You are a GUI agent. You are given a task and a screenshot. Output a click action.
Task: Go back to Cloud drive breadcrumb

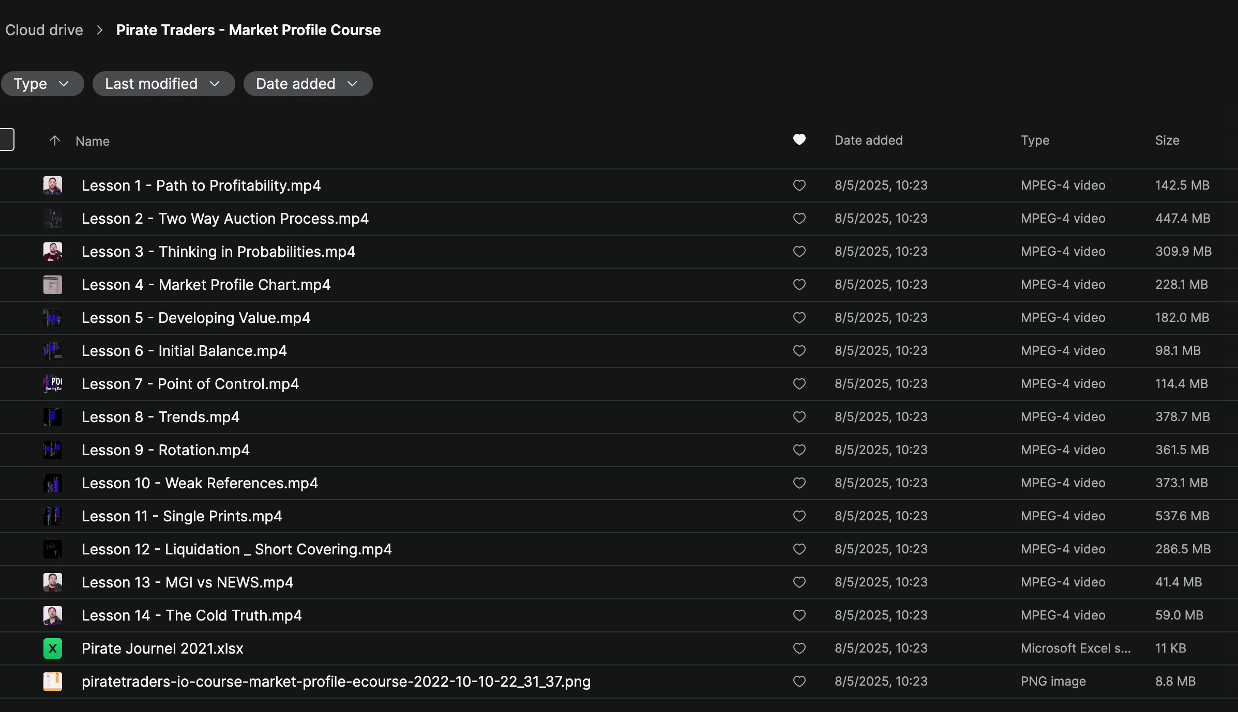[44, 30]
